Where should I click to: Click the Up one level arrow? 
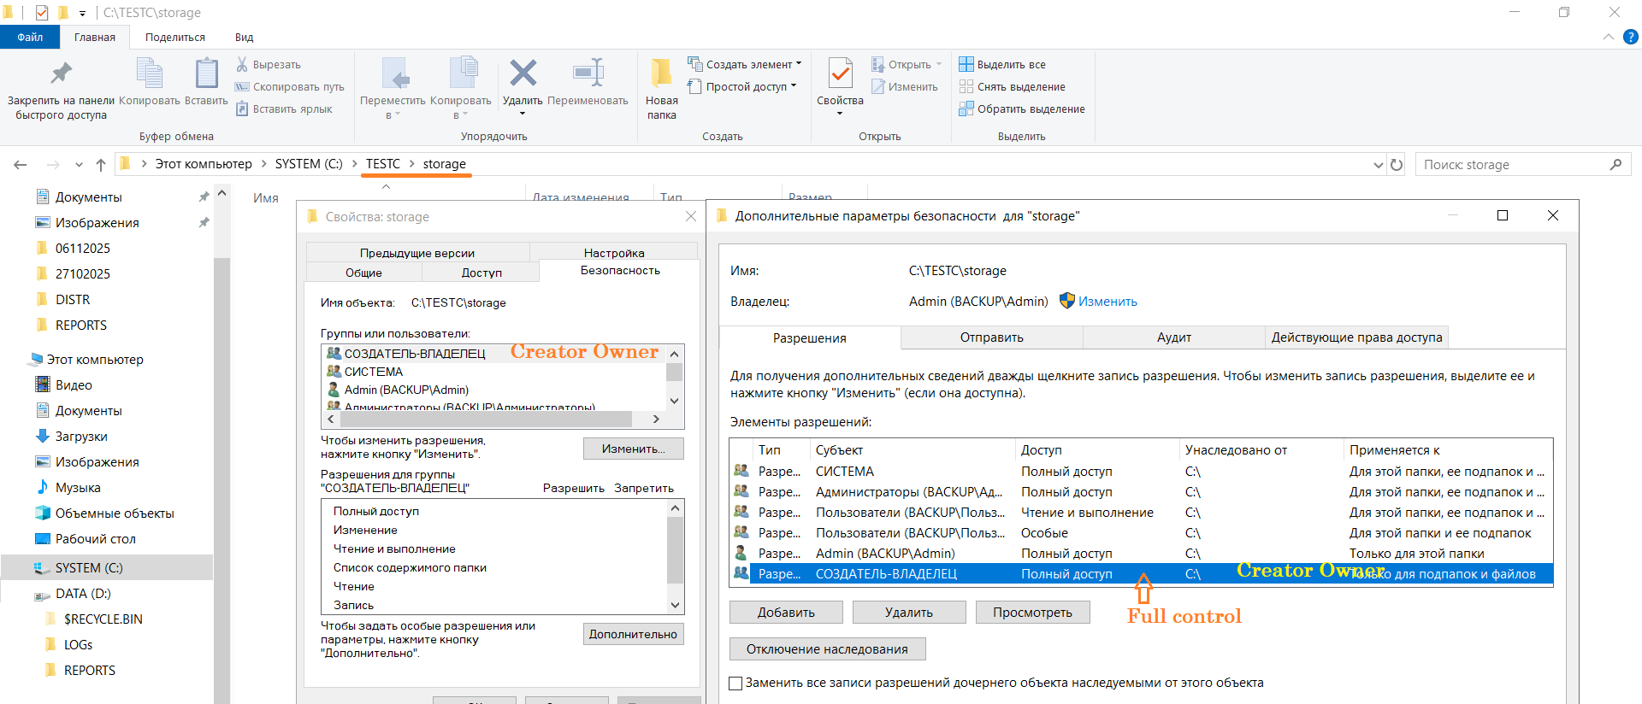tap(101, 164)
